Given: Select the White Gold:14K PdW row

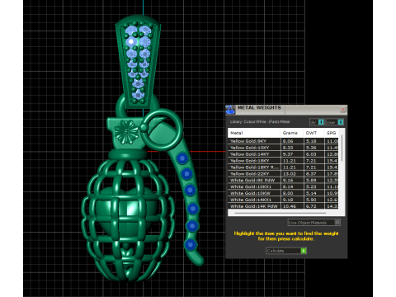Looking at the screenshot, I should tap(284, 206).
